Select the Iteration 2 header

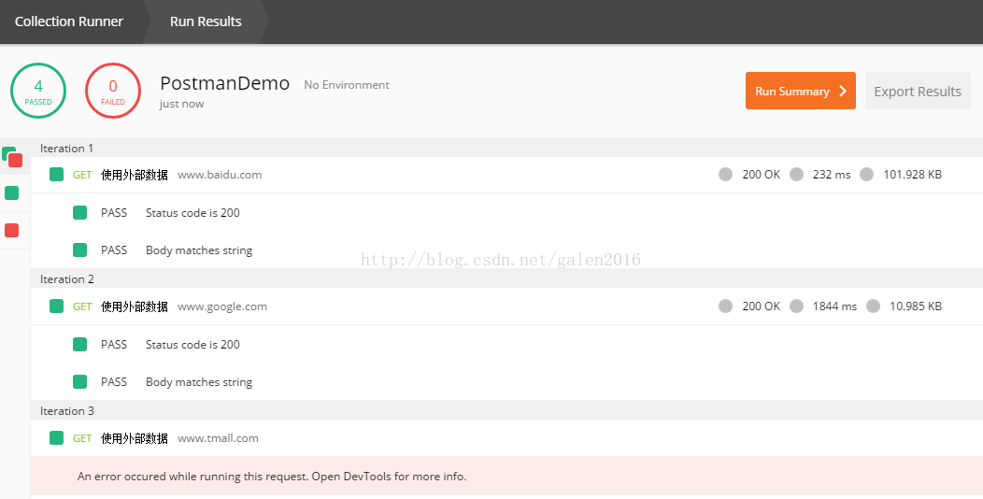point(506,279)
